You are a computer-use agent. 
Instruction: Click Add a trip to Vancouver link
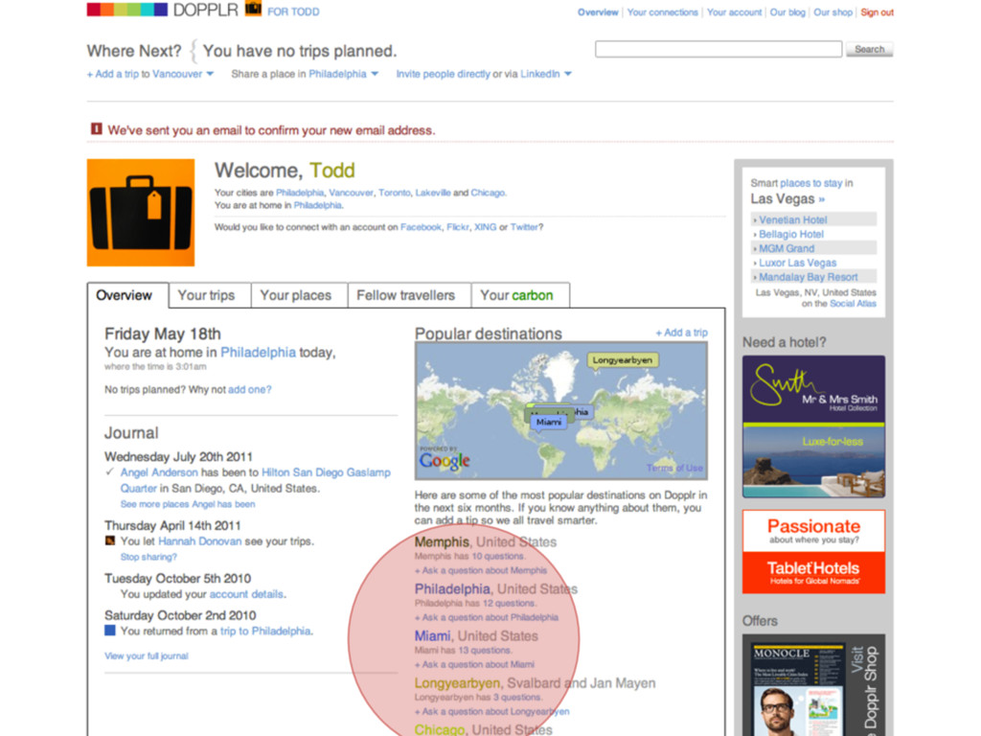tap(145, 74)
